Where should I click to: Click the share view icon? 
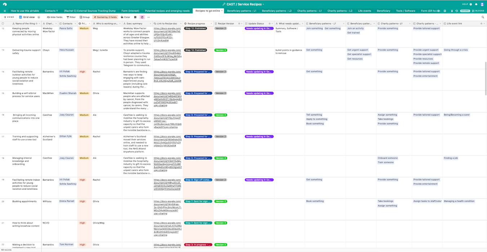[x=142, y=17]
